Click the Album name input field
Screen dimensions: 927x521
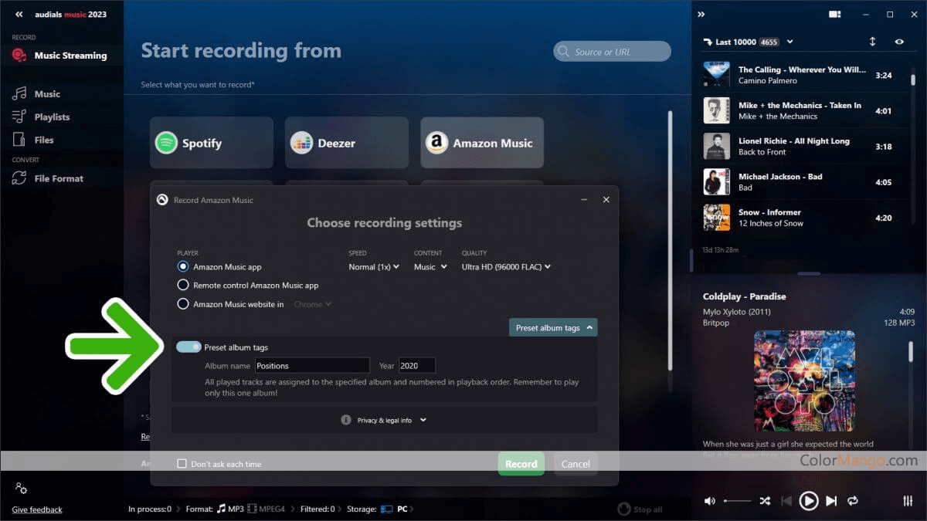click(312, 366)
